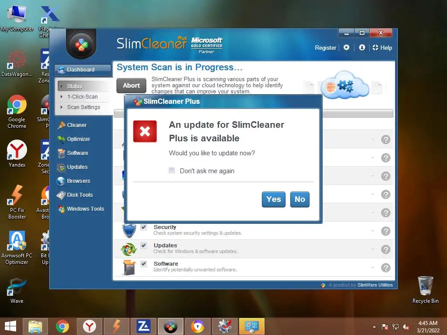Click the cloud scanning graphic

tap(345, 85)
